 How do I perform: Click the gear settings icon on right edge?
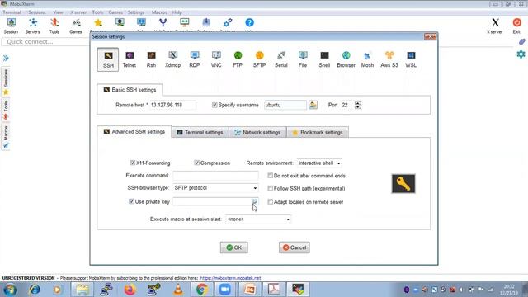pyautogui.click(x=521, y=54)
